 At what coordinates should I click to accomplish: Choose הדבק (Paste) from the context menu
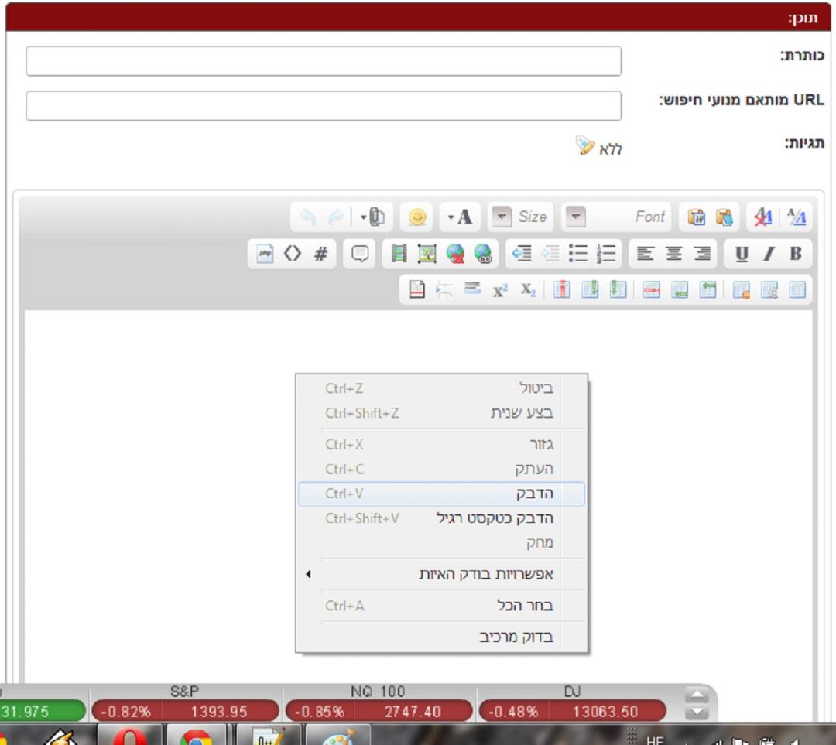440,494
